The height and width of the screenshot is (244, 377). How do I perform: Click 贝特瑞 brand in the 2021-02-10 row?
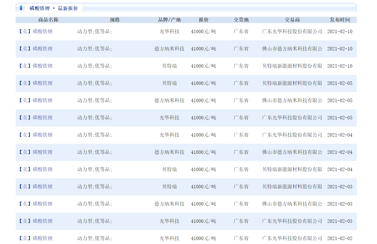(x=169, y=66)
